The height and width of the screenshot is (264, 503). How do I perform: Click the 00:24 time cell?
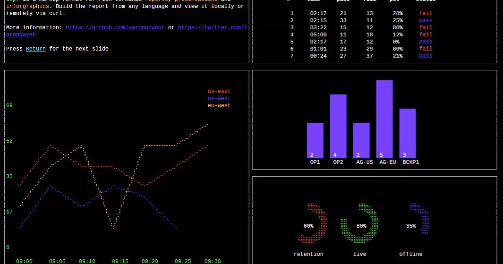pos(318,56)
